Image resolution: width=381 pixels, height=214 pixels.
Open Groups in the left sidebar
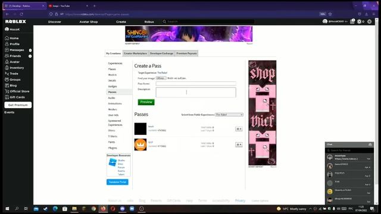13,80
